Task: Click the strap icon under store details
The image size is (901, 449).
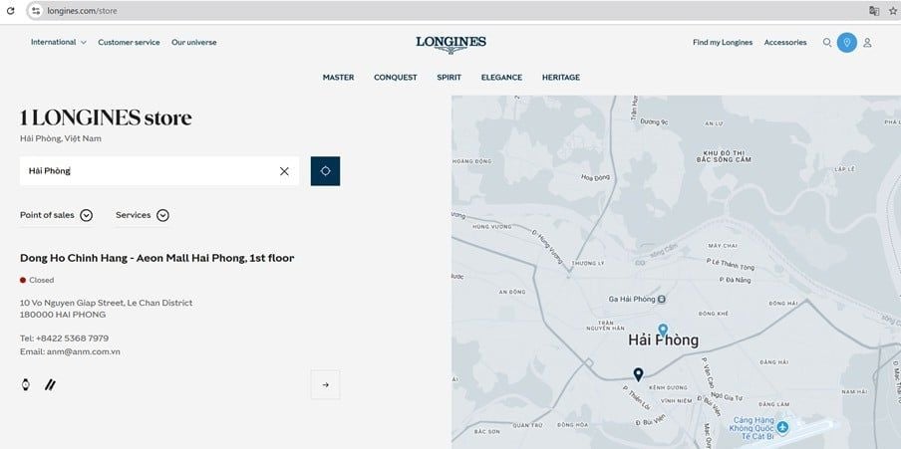Action: pos(49,384)
